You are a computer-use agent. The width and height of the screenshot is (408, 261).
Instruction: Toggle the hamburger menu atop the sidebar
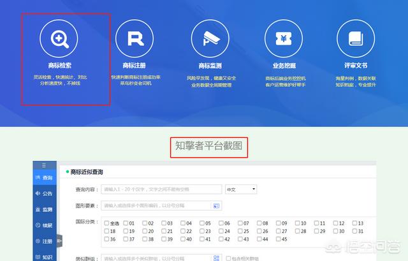(x=44, y=165)
